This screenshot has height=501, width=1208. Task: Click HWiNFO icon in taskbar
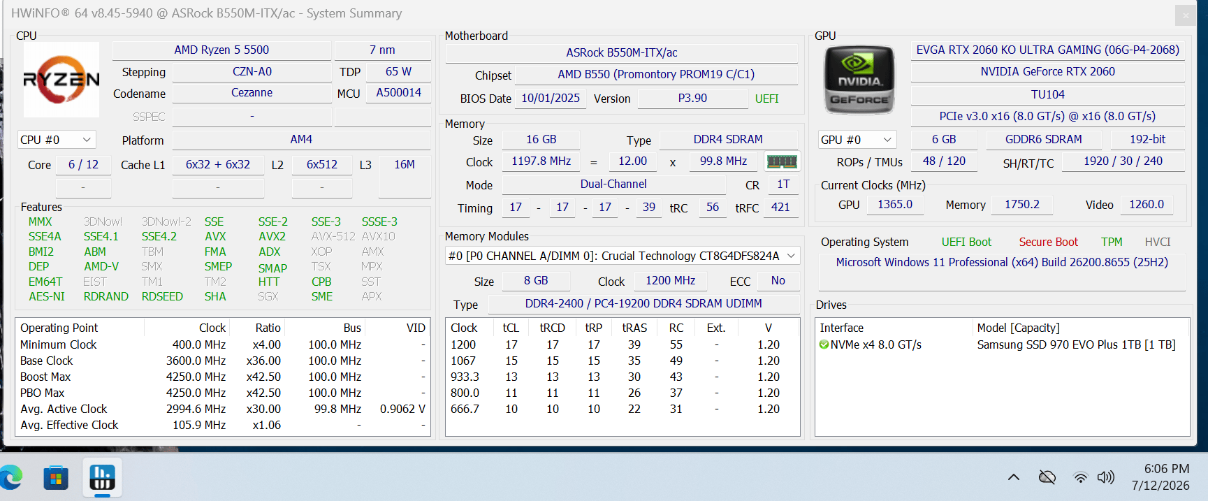coord(102,478)
